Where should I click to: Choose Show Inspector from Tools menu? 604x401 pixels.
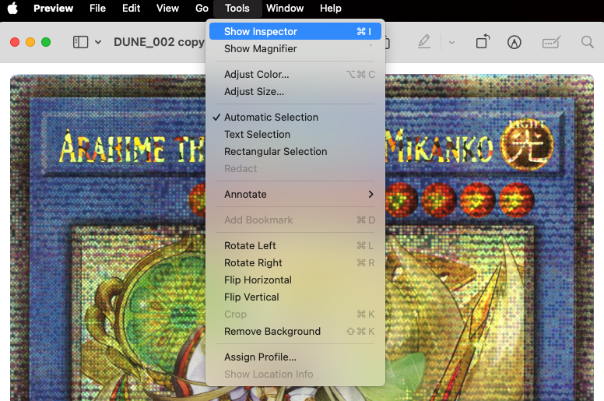pos(261,32)
